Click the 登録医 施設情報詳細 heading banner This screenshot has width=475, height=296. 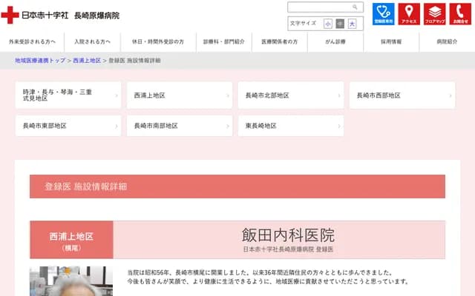[237, 186]
